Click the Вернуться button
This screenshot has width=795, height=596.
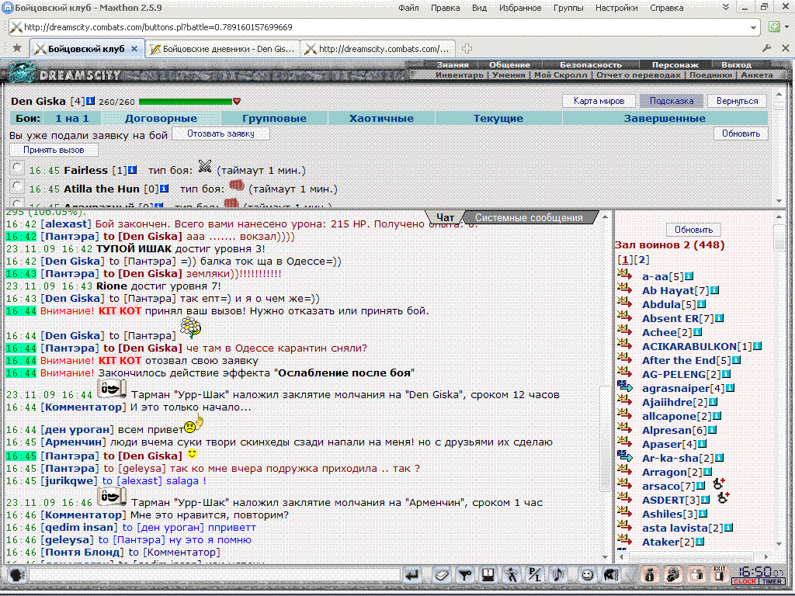[x=738, y=101]
